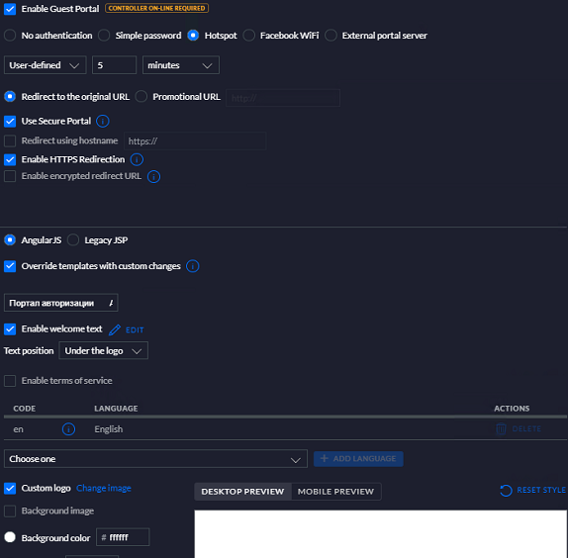568x558 pixels.
Task: Uncheck Enable Guest Portal checkbox
Action: [10, 9]
